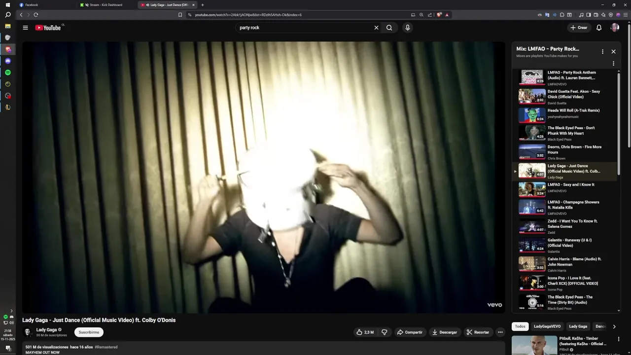Select Black Eyed Peas Don't Phunk With My Heart

tap(564, 133)
